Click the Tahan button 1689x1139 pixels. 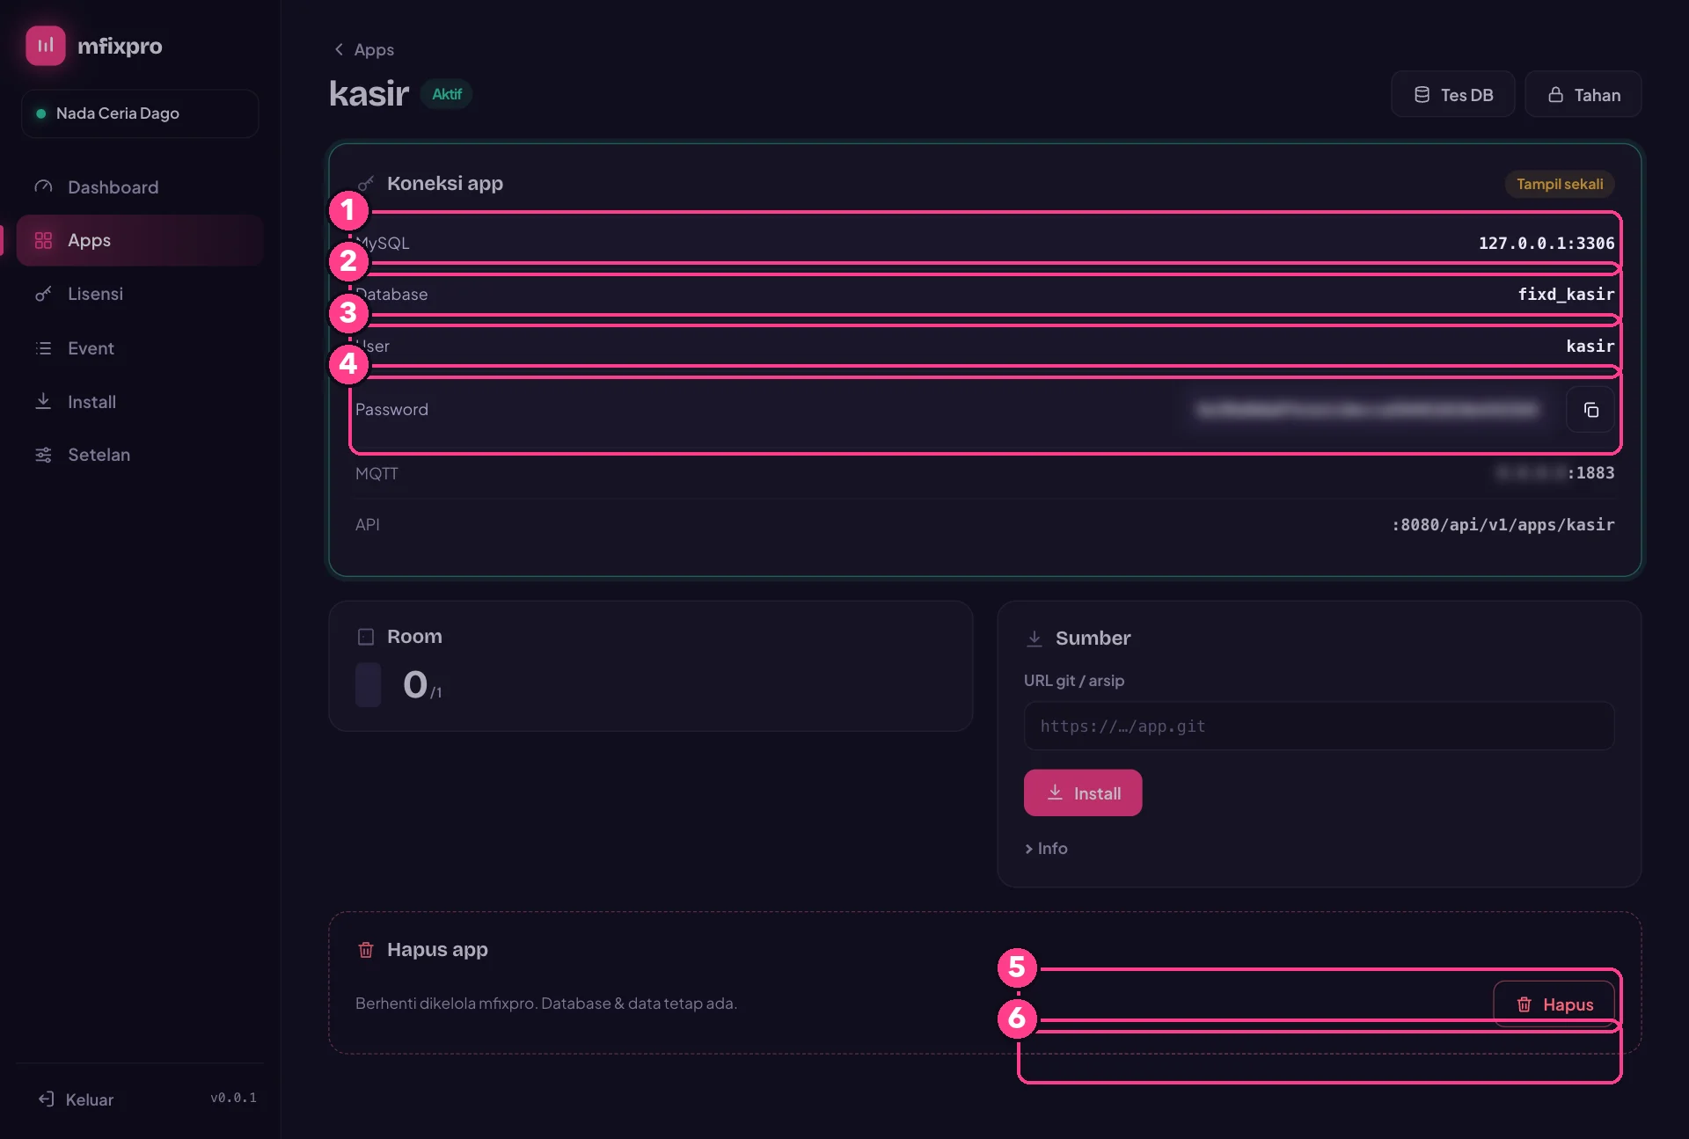click(1583, 94)
